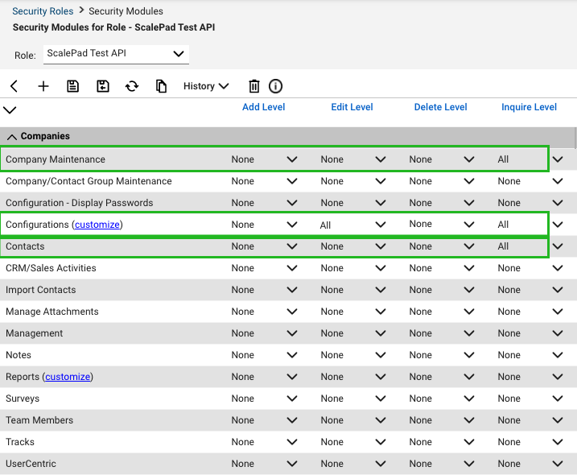Select the Tracks row label

pos(20,442)
